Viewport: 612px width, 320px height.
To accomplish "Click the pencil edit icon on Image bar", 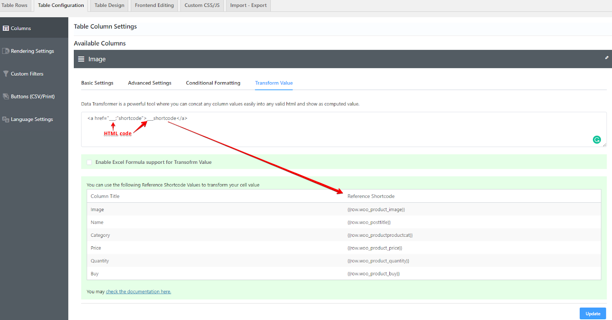I will click(x=607, y=58).
